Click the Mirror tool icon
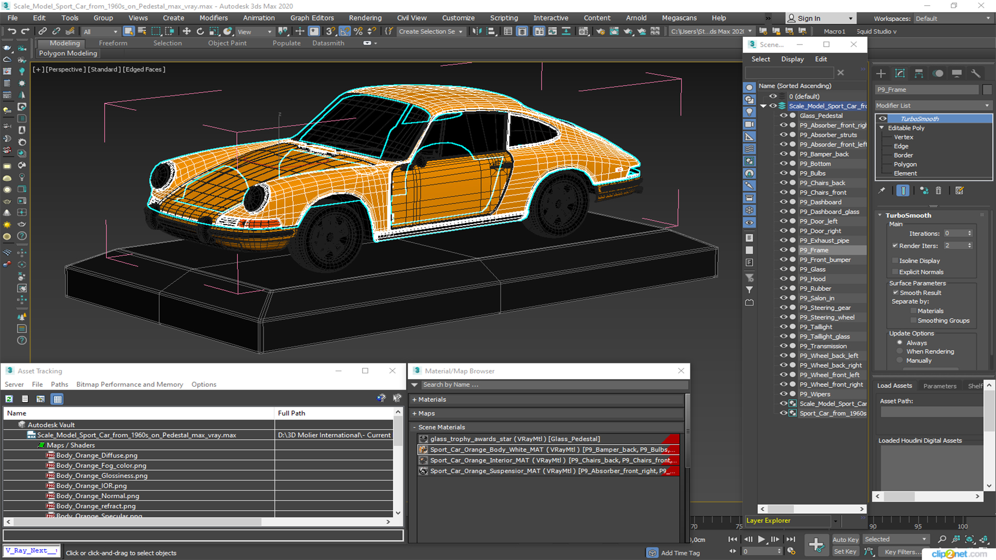 click(476, 32)
